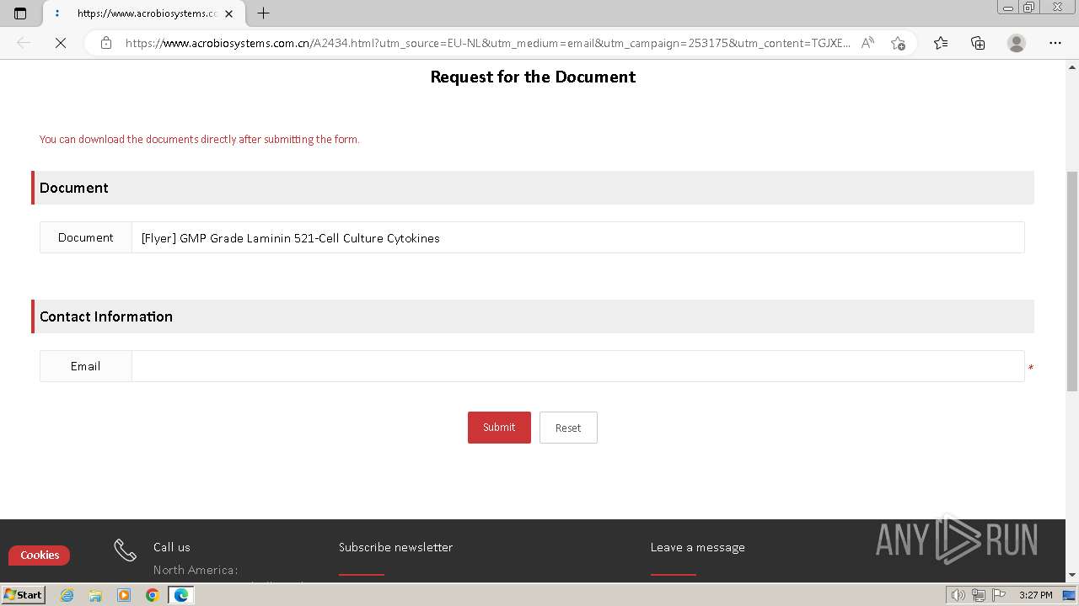This screenshot has height=606, width=1079.
Task: Click the Action Center flag icon
Action: click(x=999, y=595)
